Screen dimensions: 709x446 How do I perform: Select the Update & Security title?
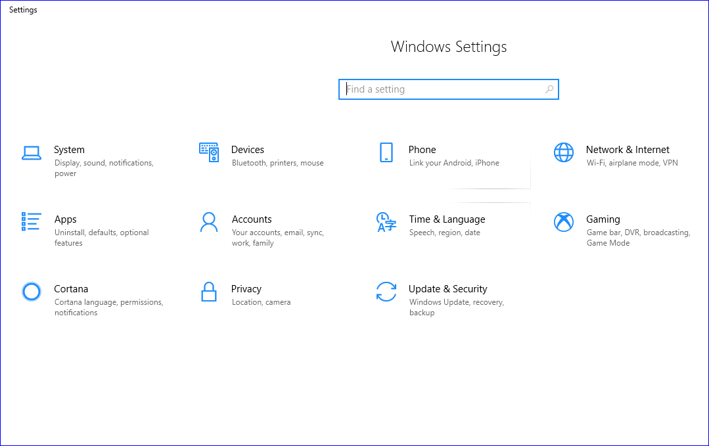[448, 289]
